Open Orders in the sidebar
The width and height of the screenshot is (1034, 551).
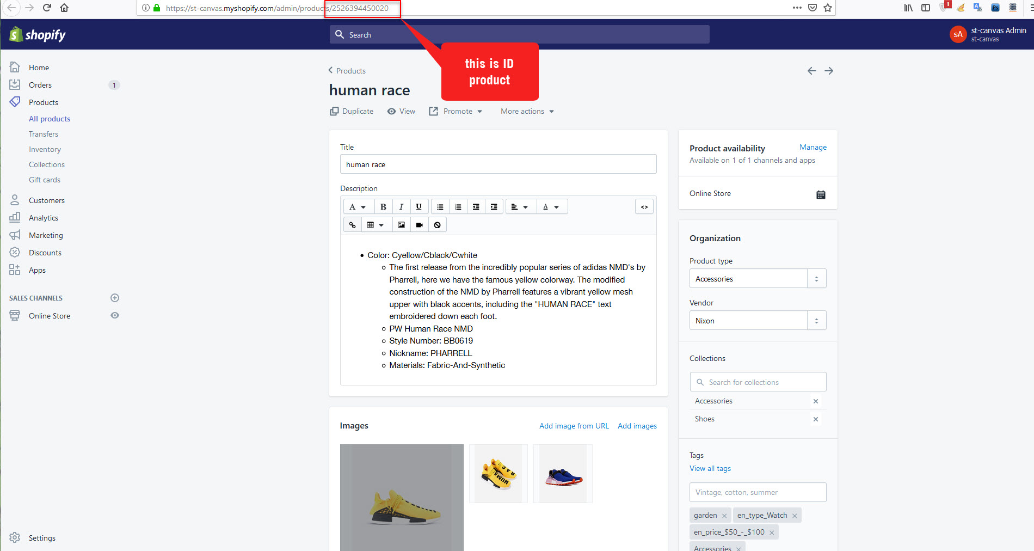pyautogui.click(x=40, y=85)
